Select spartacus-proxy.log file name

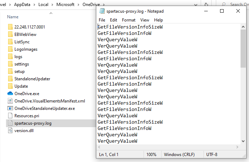(33, 123)
